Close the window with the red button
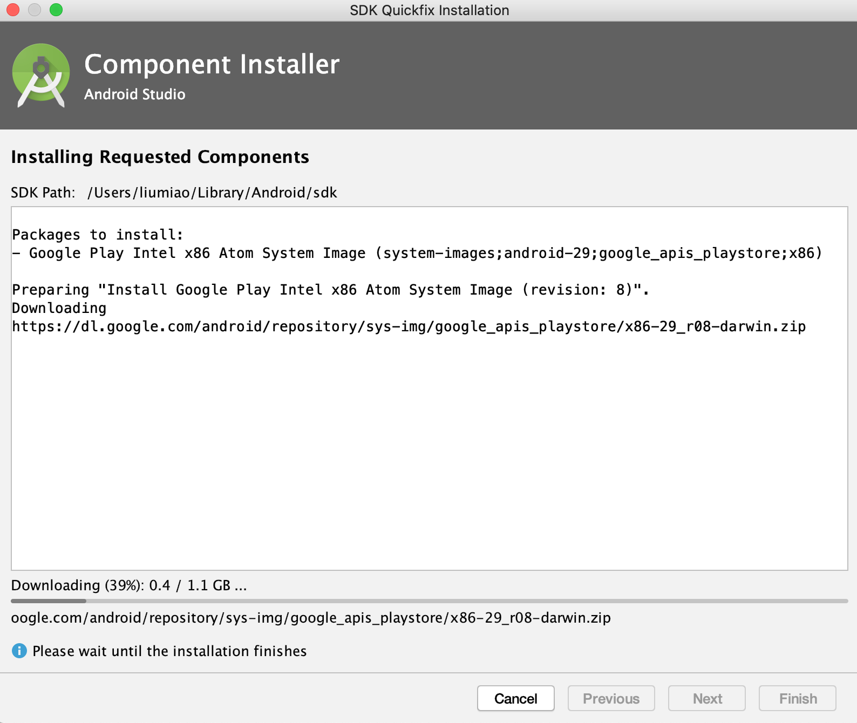 click(x=13, y=10)
